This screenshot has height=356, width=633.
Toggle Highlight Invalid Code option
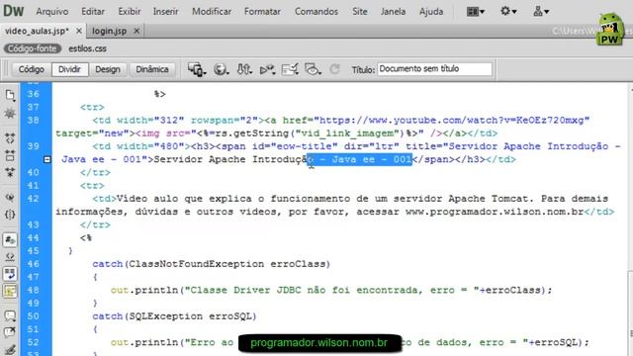pyautogui.click(x=10, y=257)
